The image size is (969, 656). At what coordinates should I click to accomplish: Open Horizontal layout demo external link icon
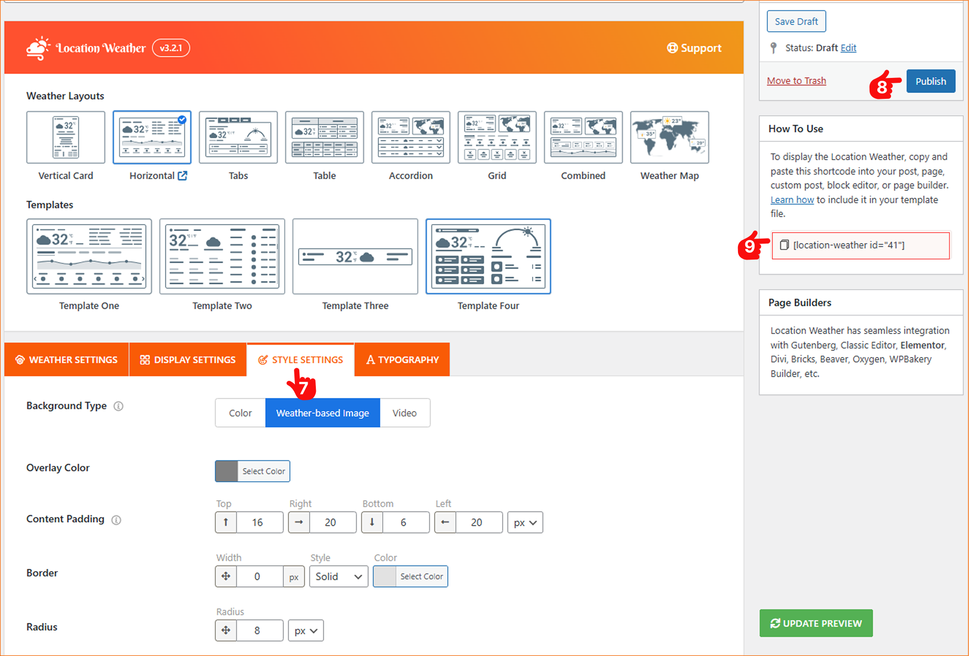pos(183,176)
